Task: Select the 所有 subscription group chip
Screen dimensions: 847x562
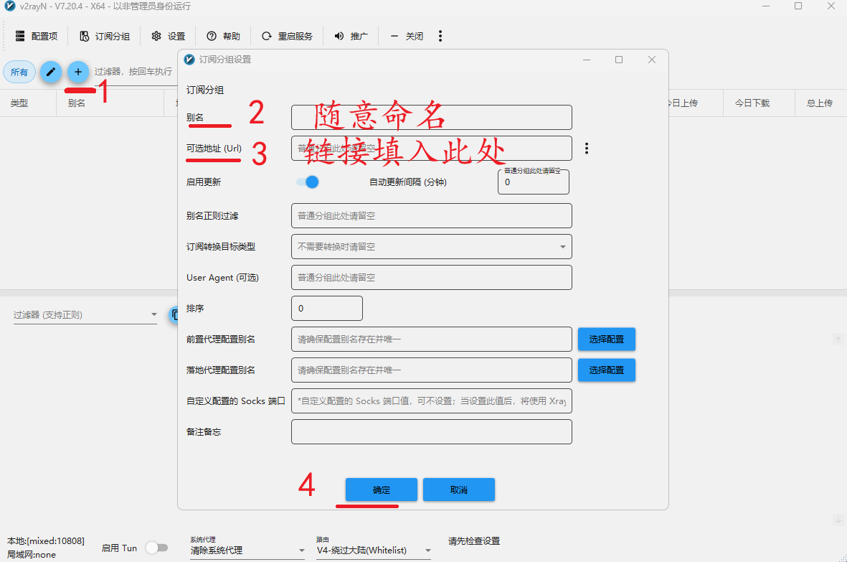Action: pyautogui.click(x=19, y=72)
